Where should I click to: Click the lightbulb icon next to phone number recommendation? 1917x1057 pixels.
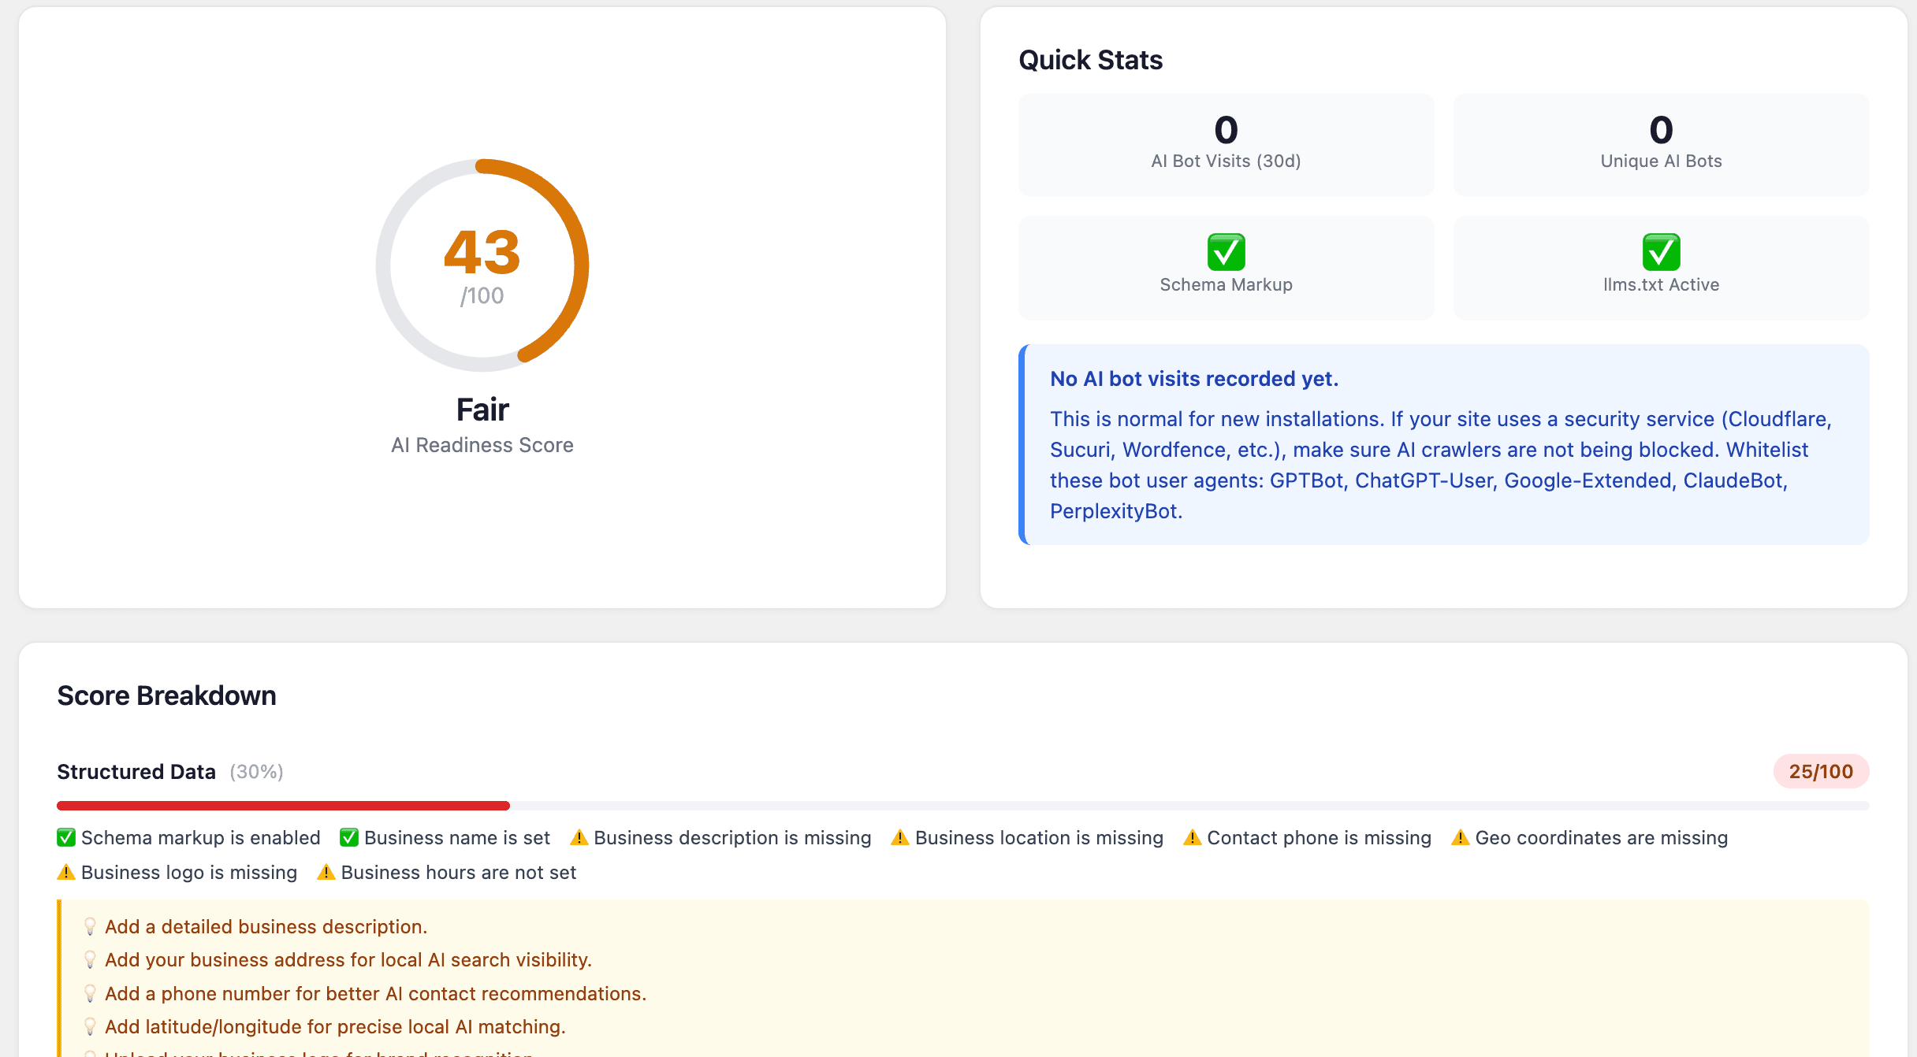tap(91, 994)
